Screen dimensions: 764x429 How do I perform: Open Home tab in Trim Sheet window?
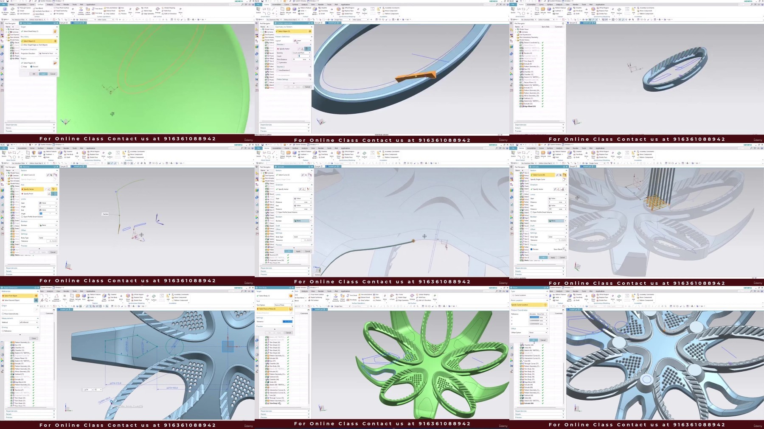12,4
